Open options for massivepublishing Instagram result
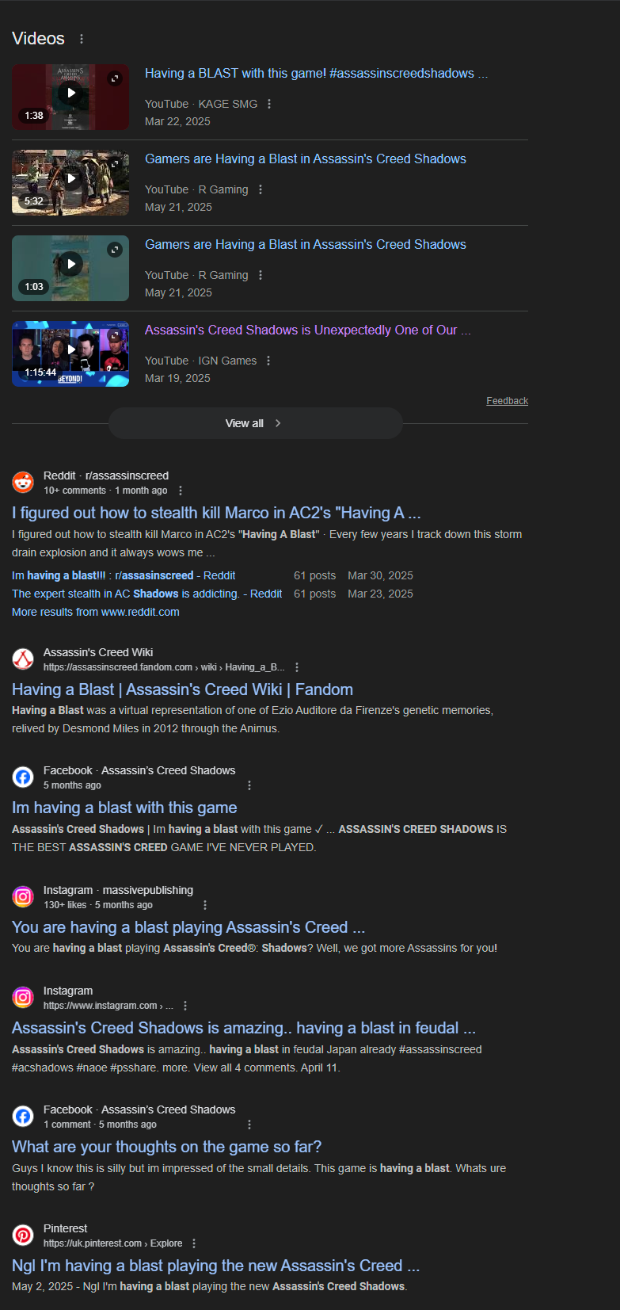The height and width of the screenshot is (1310, 620). tap(205, 905)
